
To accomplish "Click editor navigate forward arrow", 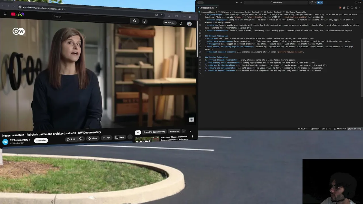I will (x=241, y=3).
